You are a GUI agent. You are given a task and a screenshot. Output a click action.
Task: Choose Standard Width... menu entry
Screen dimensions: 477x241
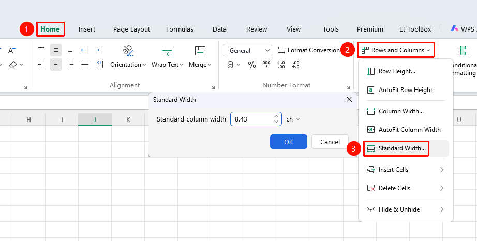tap(406, 148)
